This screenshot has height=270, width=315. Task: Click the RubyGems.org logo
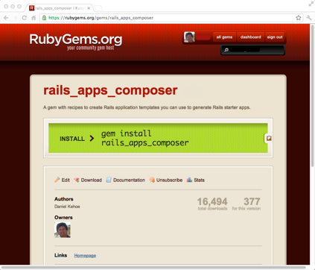click(x=76, y=40)
